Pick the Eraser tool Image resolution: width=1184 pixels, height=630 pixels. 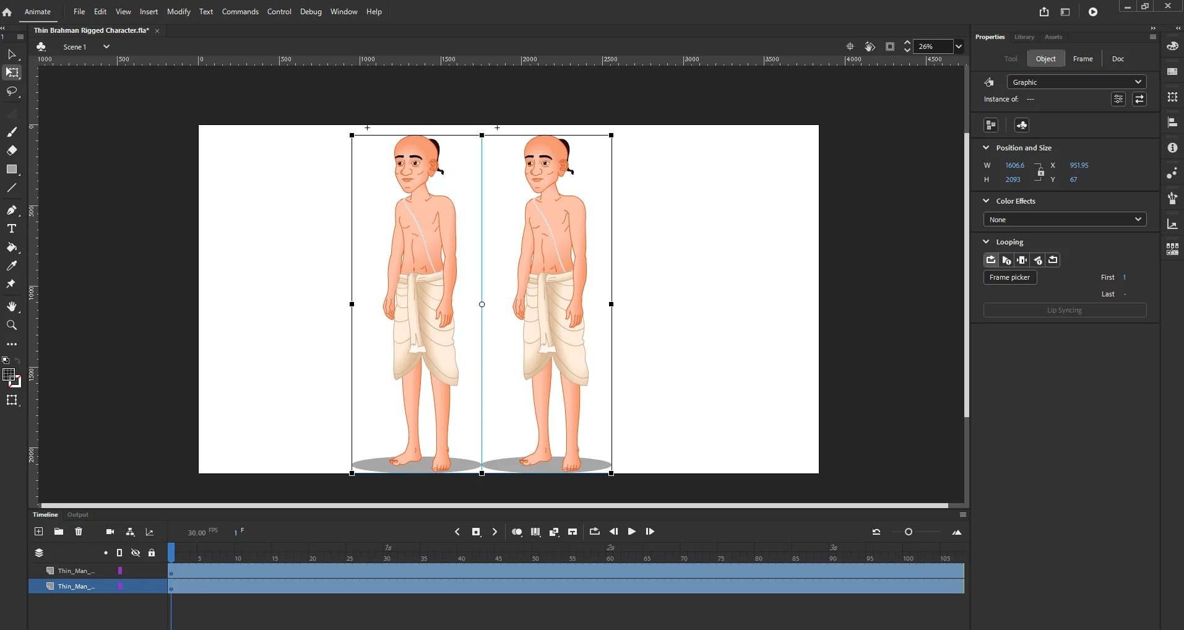click(12, 150)
